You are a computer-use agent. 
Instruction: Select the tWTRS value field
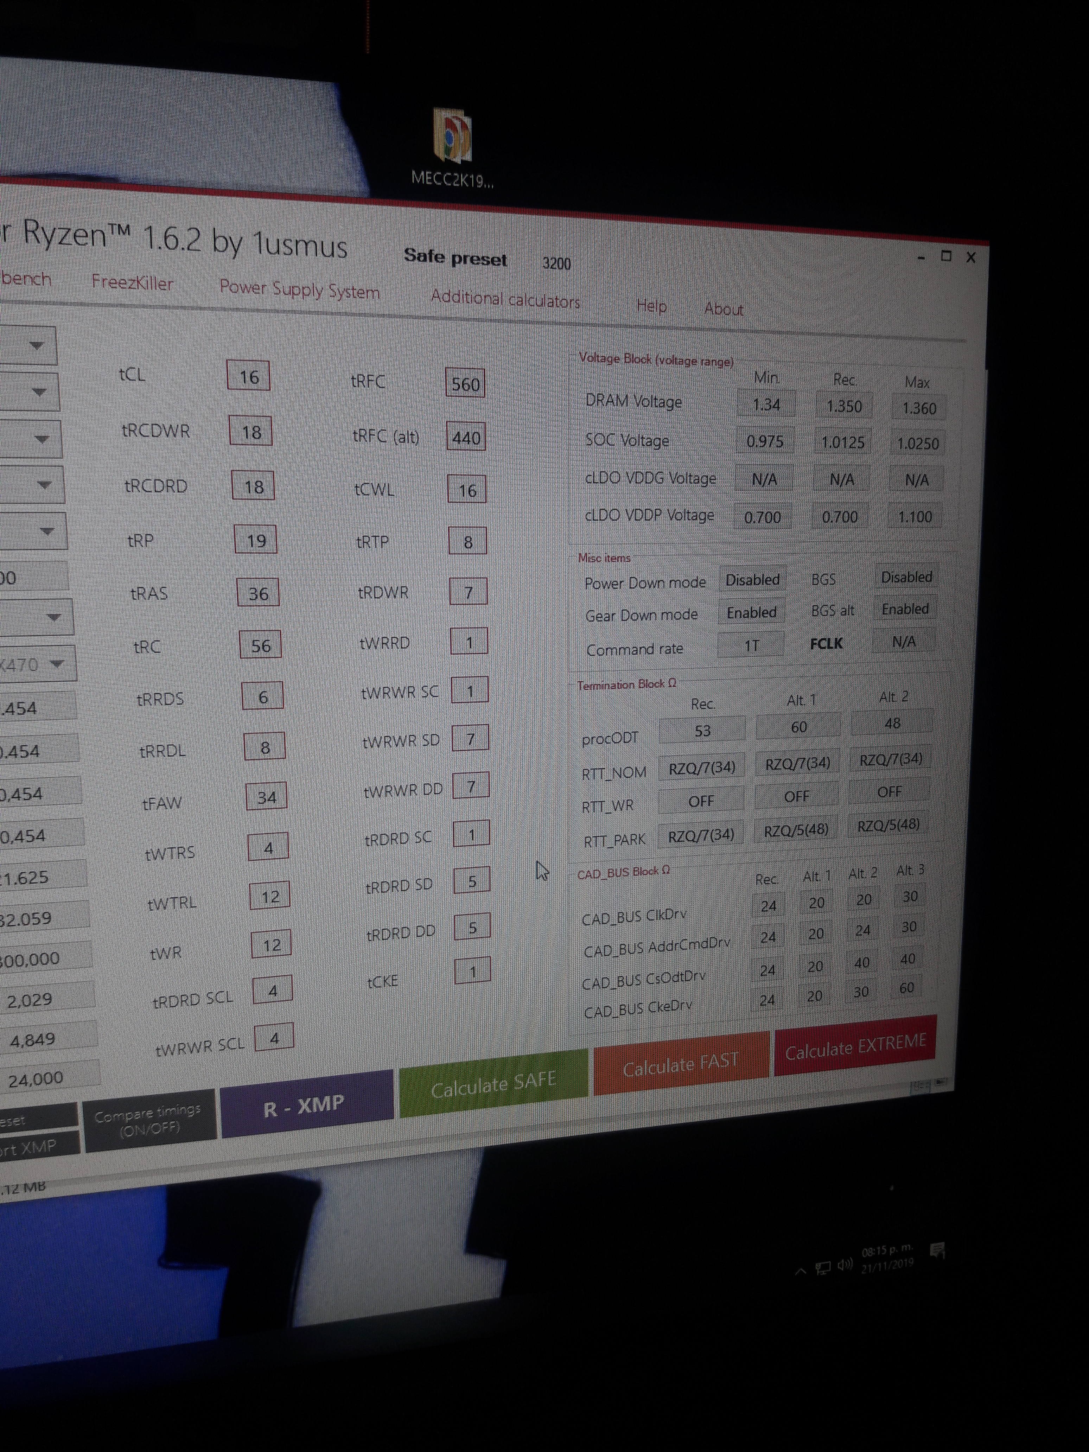[x=268, y=847]
